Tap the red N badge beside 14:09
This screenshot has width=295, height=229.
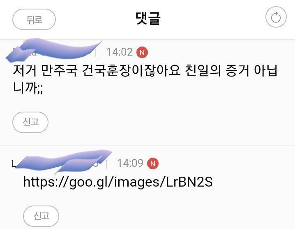(153, 164)
